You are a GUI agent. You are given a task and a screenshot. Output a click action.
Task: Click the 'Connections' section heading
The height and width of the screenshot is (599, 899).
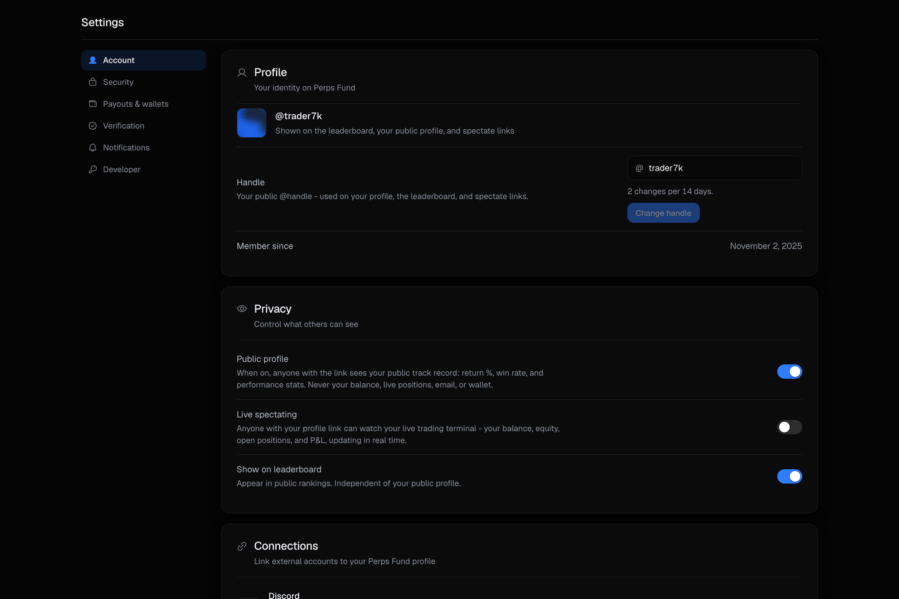tap(286, 546)
